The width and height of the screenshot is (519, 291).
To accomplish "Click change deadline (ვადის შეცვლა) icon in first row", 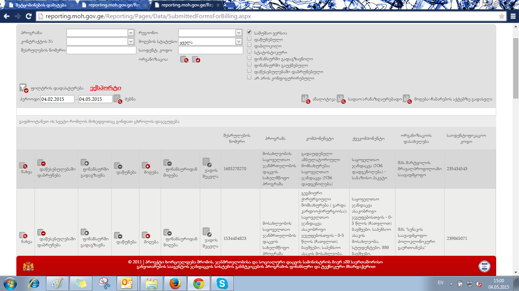I will coord(206,162).
